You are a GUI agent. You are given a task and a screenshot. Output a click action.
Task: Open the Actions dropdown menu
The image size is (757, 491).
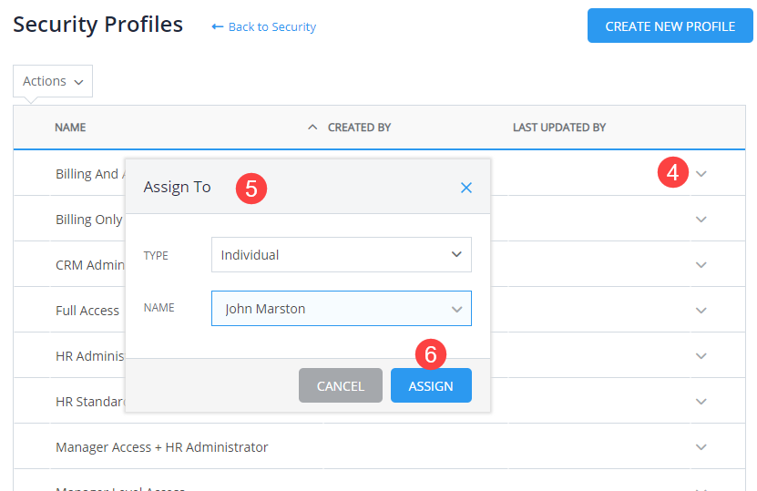click(53, 81)
